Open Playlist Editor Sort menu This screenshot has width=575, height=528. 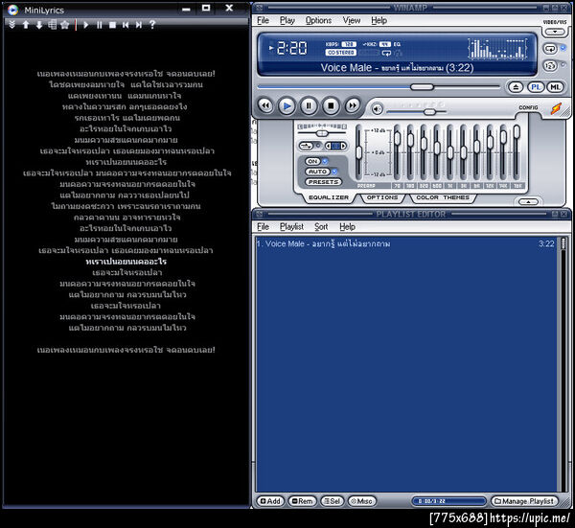321,227
